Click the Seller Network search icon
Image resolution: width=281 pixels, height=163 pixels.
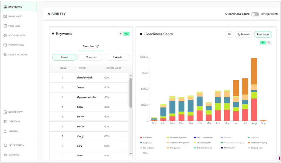[x=5, y=55]
